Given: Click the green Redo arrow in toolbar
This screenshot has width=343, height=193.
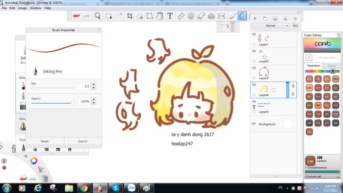Looking at the screenshot, I should click(x=87, y=16).
